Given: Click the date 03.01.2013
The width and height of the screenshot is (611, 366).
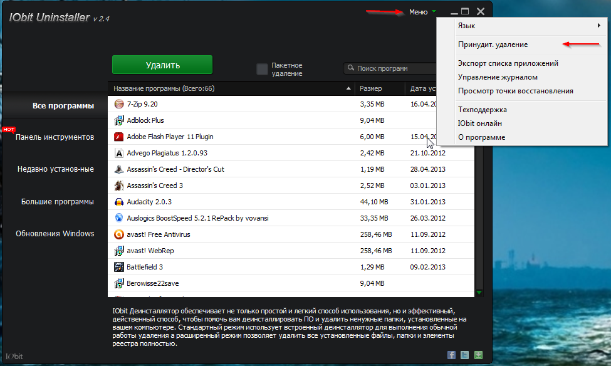Looking at the screenshot, I should [427, 186].
